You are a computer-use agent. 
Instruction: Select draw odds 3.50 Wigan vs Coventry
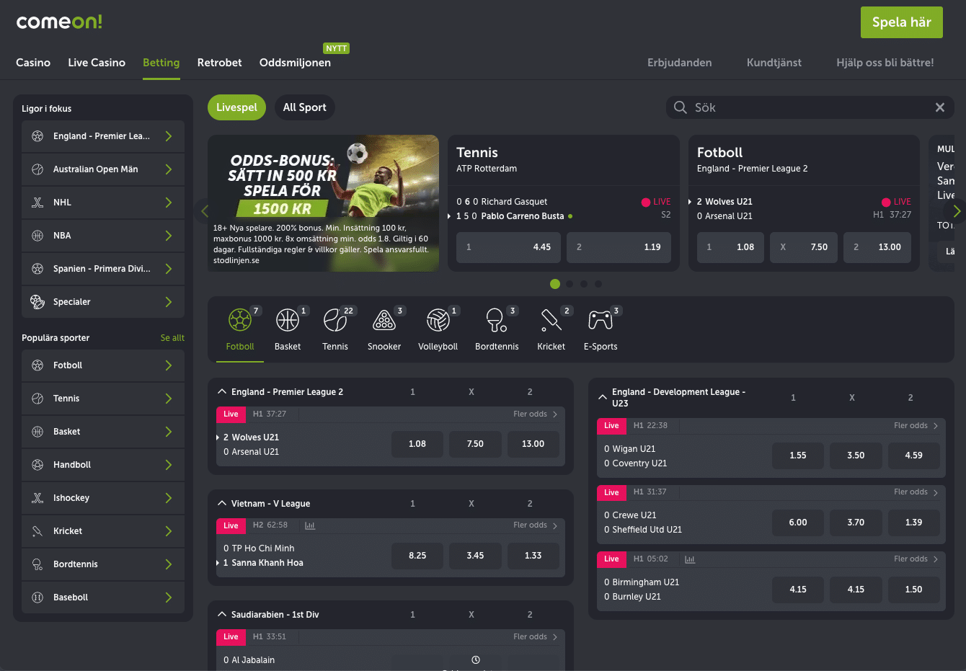tap(856, 456)
